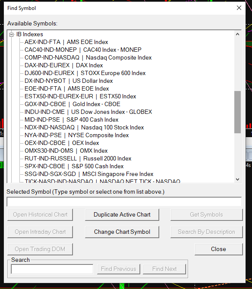Screen dimensions: 252x289
Task: Focus the Search text box
Action: tap(52, 269)
